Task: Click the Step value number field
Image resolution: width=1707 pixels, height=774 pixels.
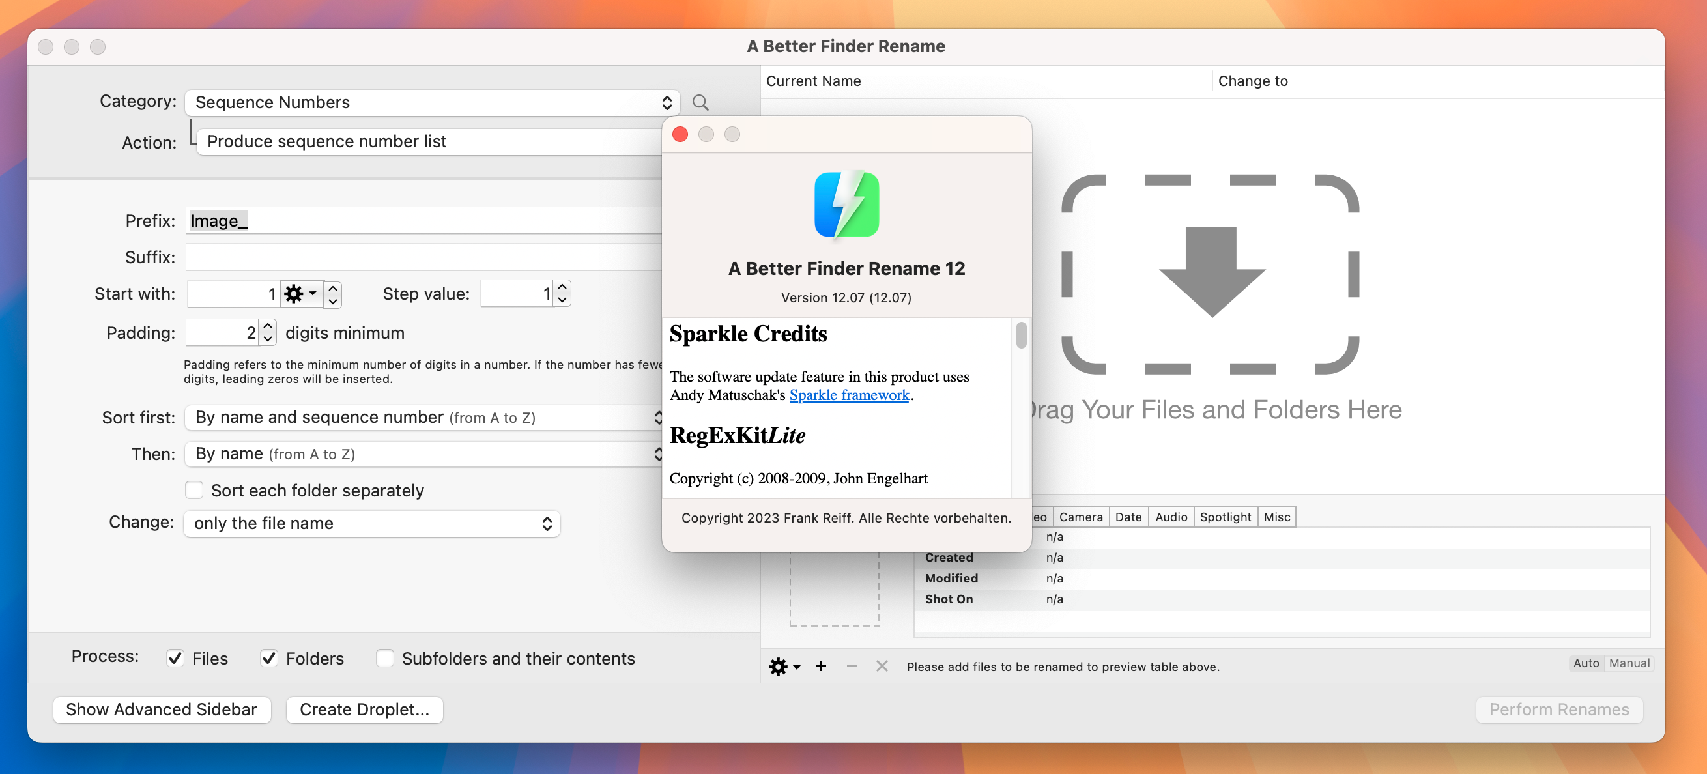Action: click(x=517, y=293)
